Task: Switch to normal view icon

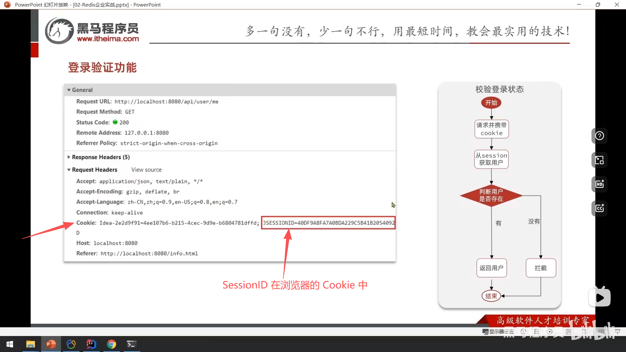Action: point(569,332)
